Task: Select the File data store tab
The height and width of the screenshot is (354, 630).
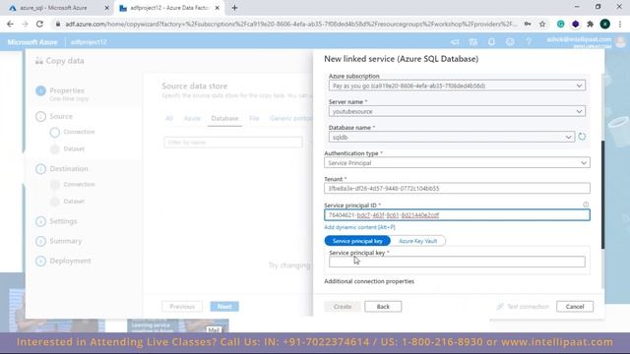Action: pos(254,118)
